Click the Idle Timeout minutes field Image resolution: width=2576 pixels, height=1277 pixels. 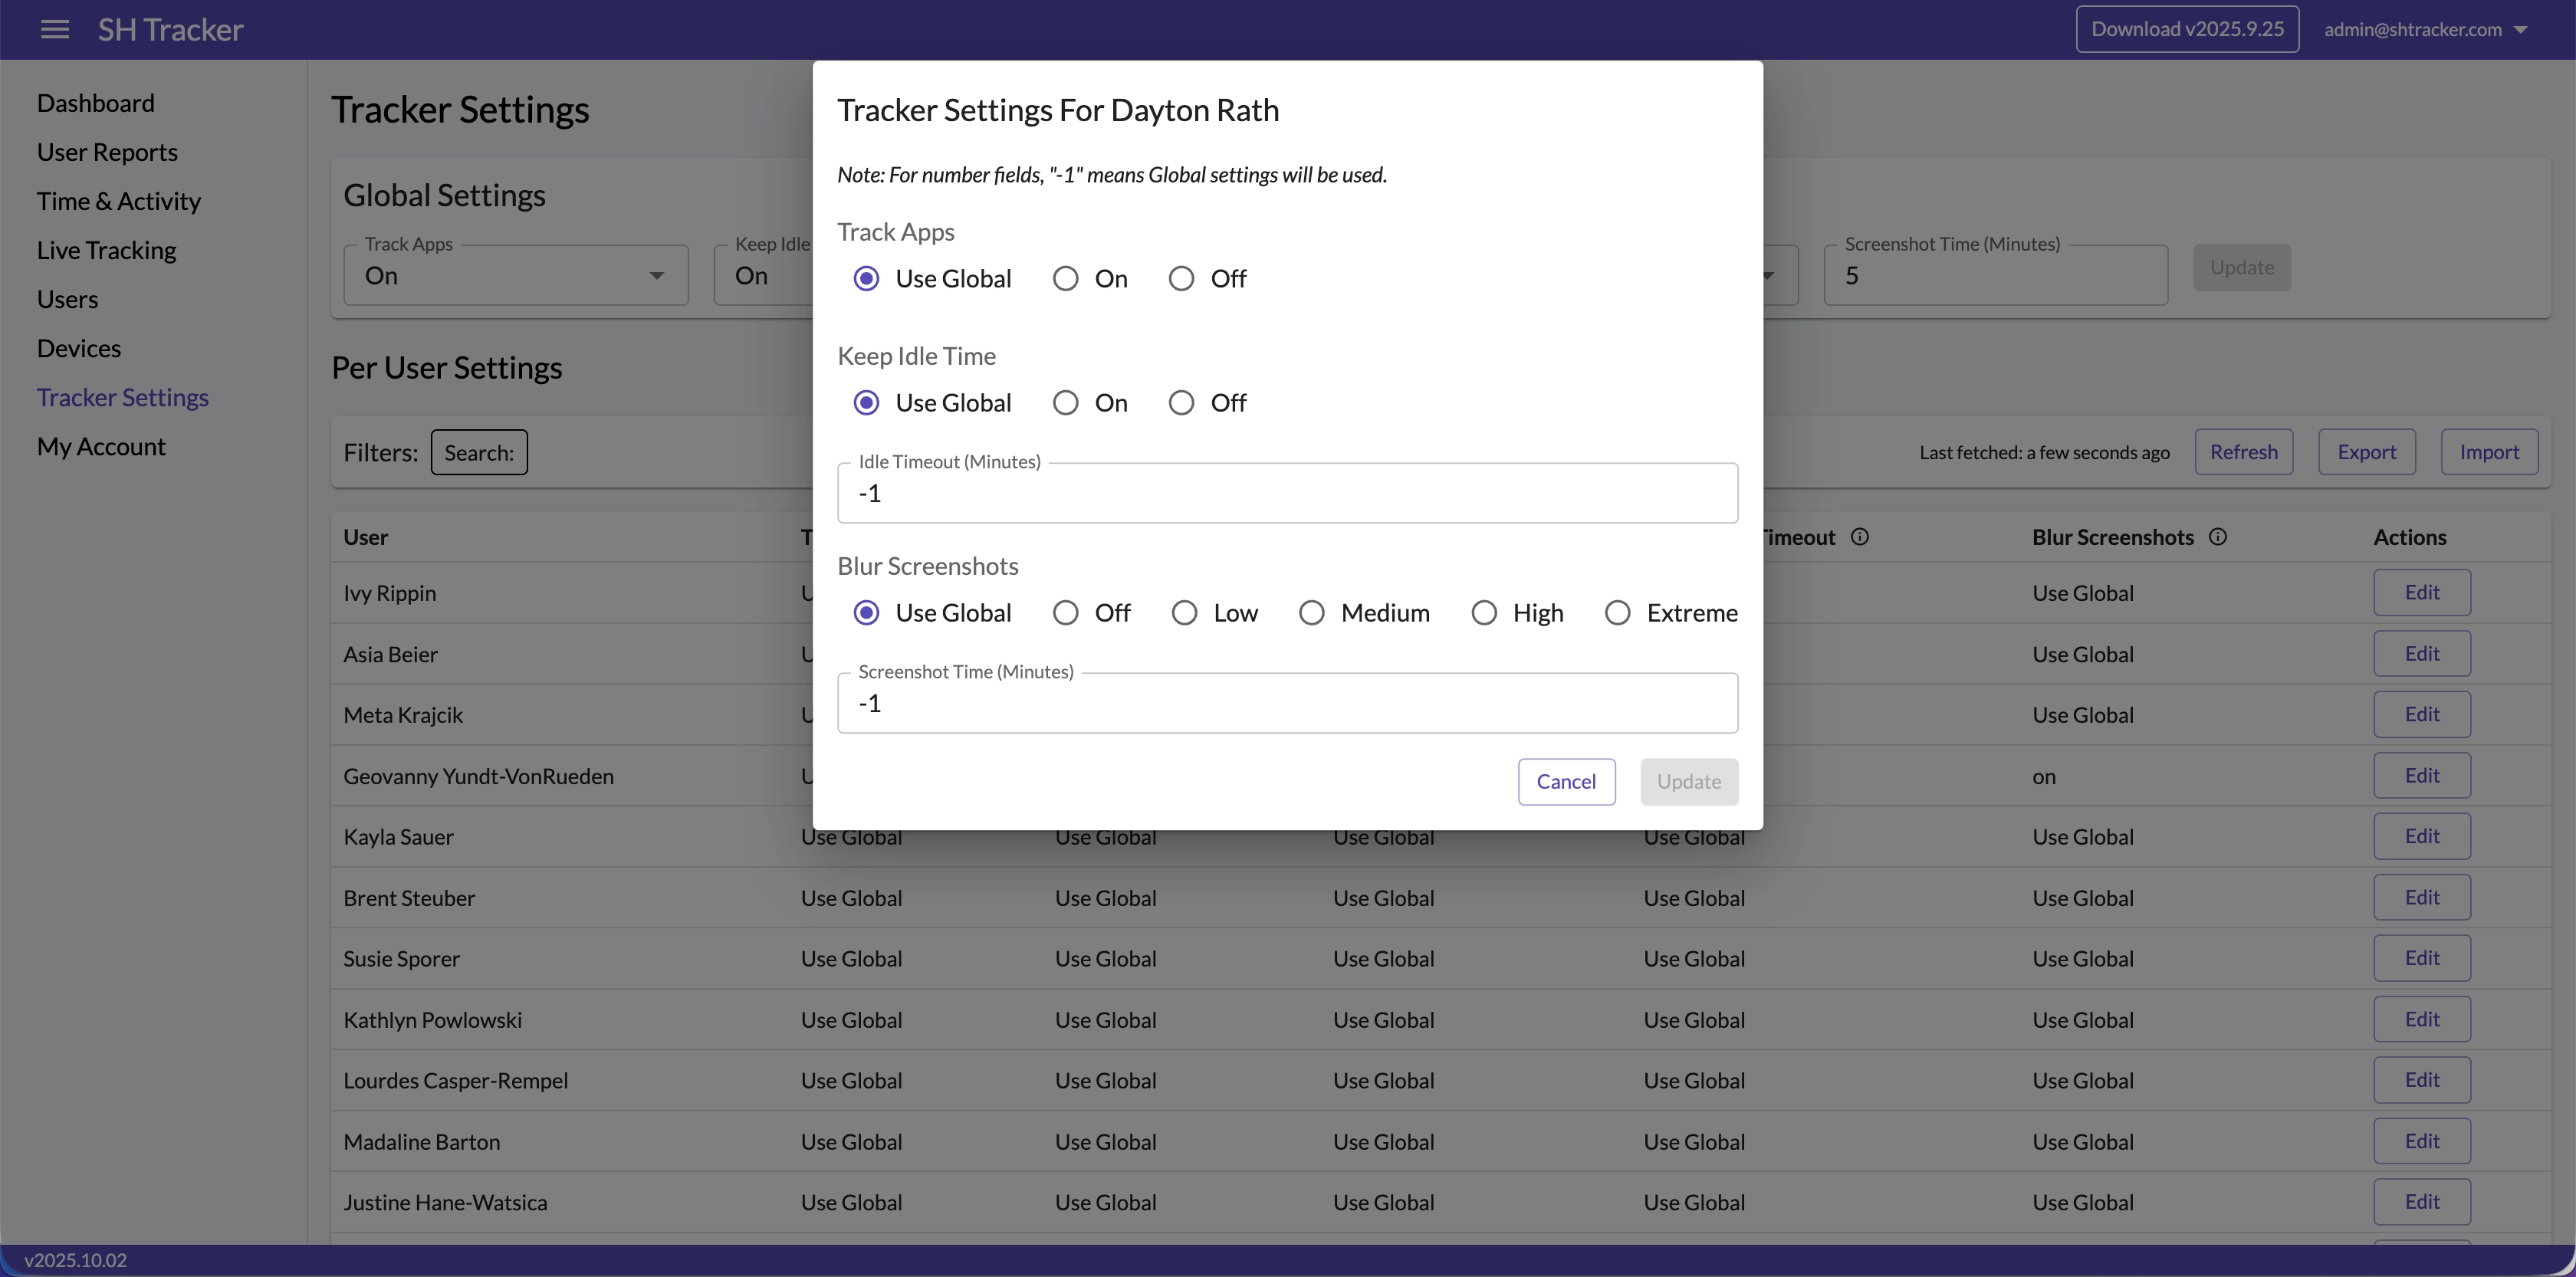point(1287,493)
